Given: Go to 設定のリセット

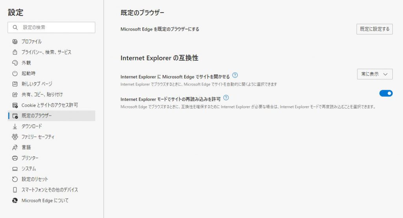Looking at the screenshot, I should click(52, 179).
